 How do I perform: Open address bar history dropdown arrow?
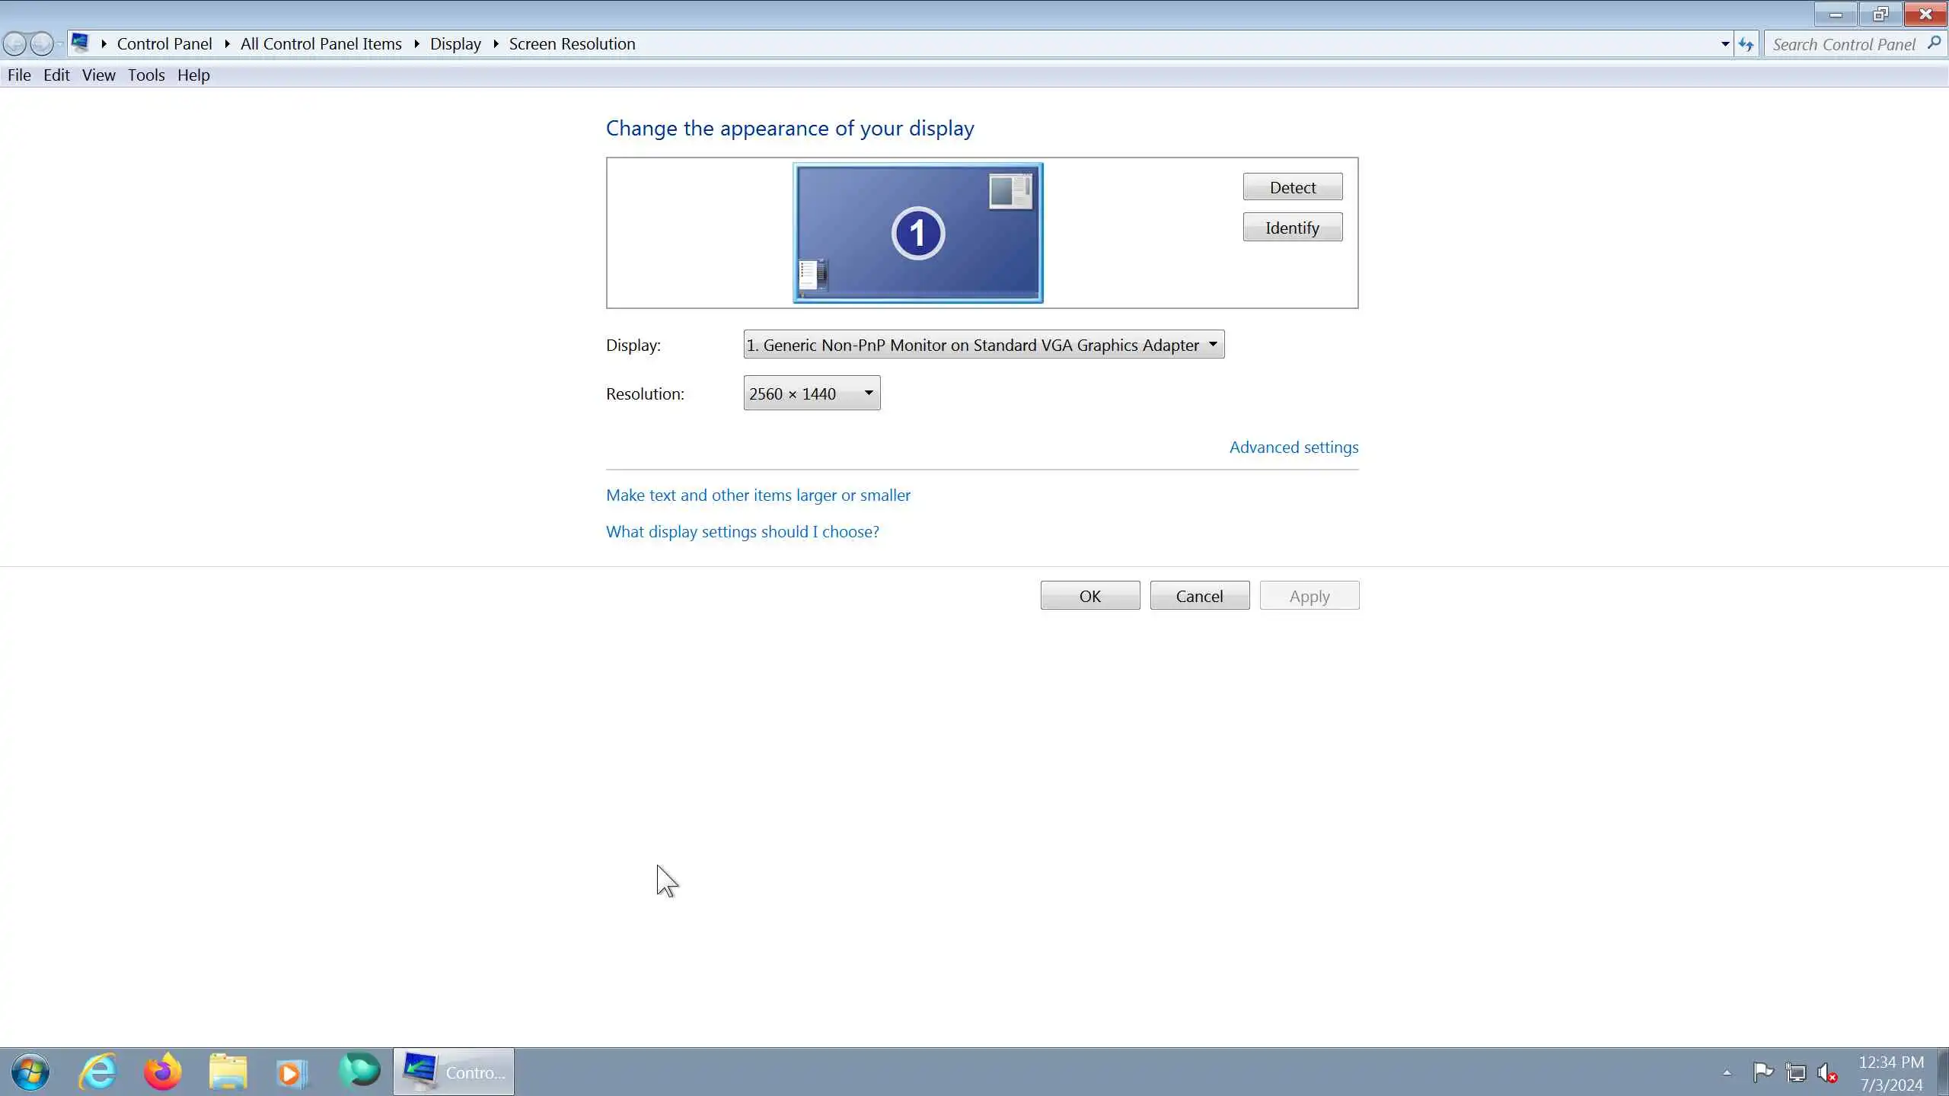click(1725, 44)
